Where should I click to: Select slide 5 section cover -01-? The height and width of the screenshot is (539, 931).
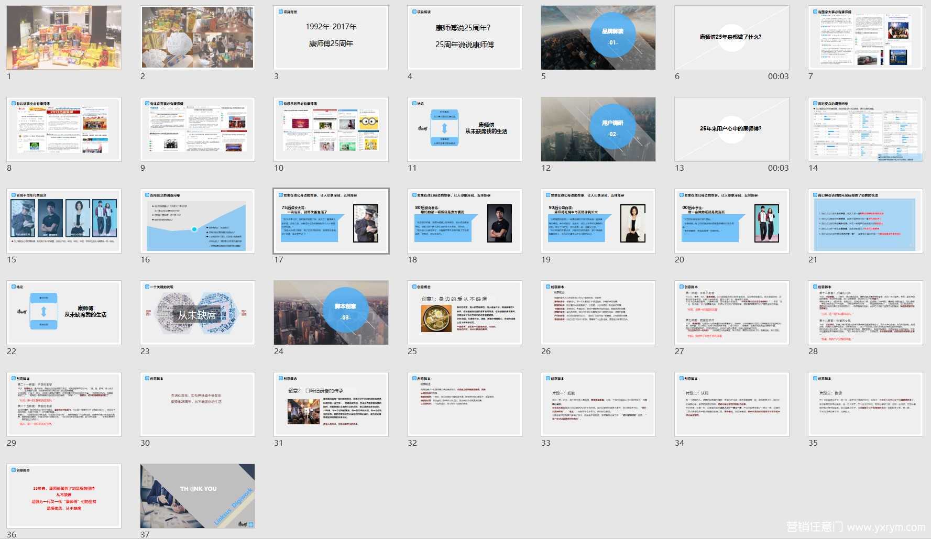click(x=598, y=38)
